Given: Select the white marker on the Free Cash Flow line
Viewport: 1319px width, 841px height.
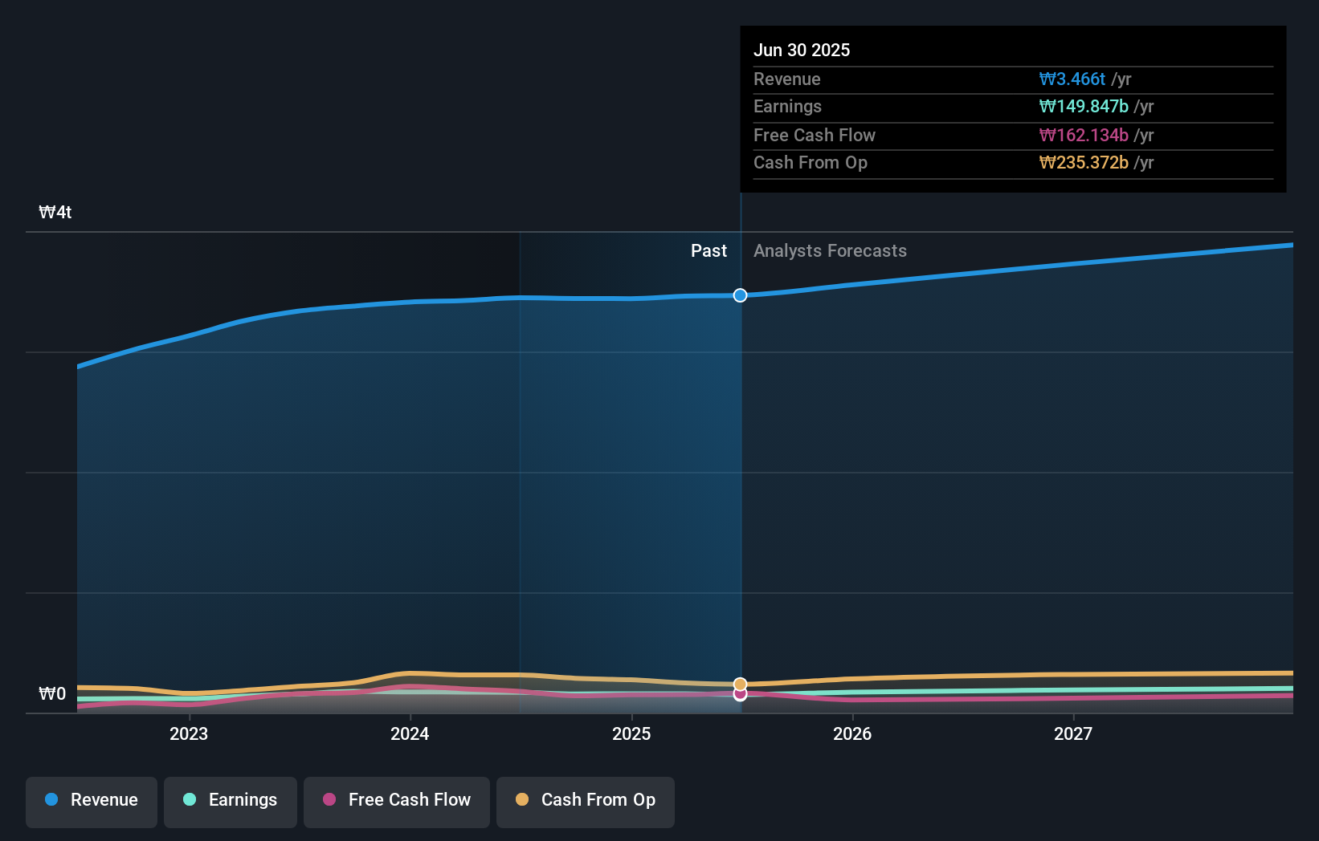Looking at the screenshot, I should [x=739, y=694].
